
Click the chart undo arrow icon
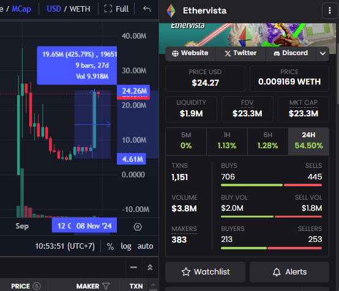click(147, 9)
